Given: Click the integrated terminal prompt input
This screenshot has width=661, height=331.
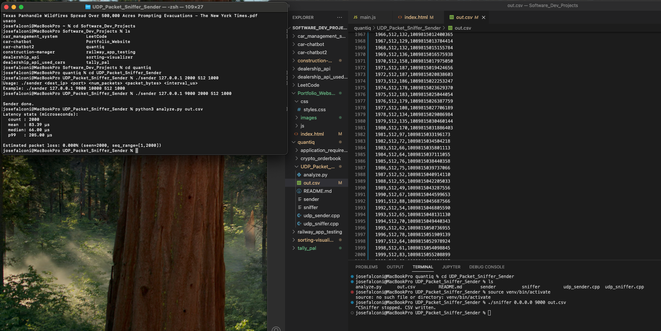Looking at the screenshot, I should point(489,313).
